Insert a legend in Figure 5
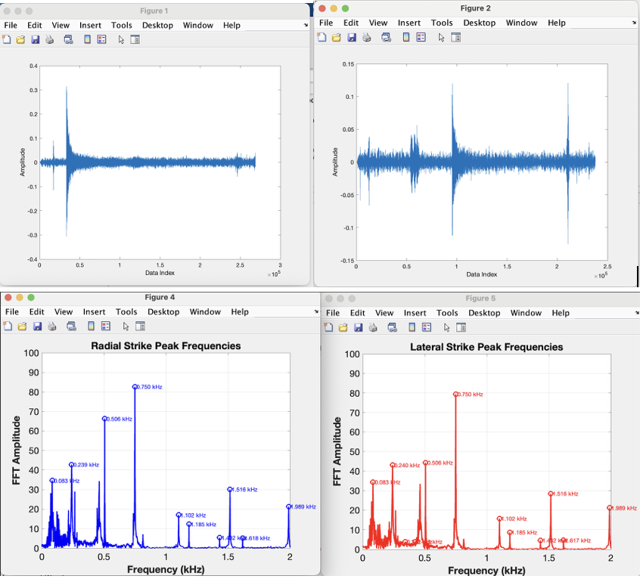The image size is (643, 582). click(x=427, y=327)
